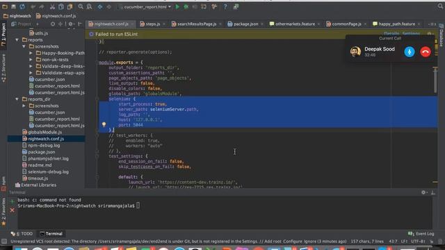End call with Deepak Sood
Image resolution: width=445 pixels, height=250 pixels.
point(426,52)
